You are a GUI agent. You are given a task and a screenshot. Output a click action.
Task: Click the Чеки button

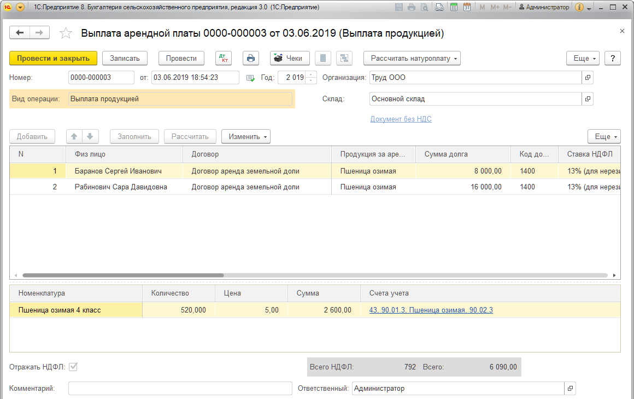click(x=290, y=59)
